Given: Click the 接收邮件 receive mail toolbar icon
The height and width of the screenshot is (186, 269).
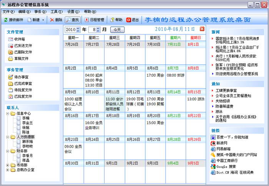Looking at the screenshot, I should 6,20.
